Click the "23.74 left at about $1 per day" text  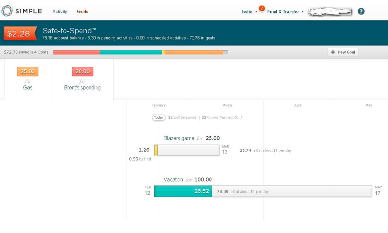click(x=265, y=150)
